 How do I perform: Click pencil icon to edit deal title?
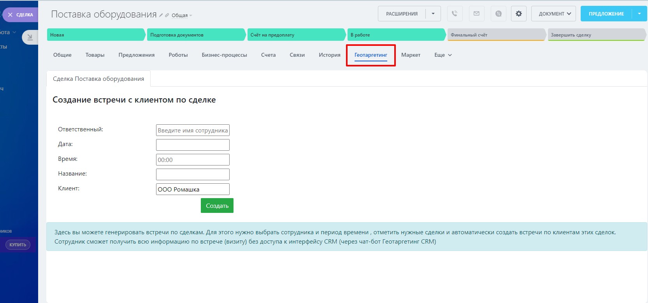click(161, 16)
